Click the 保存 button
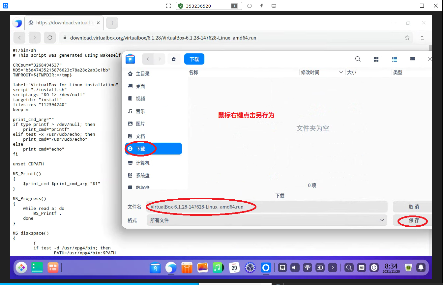The width and height of the screenshot is (443, 285). click(413, 220)
